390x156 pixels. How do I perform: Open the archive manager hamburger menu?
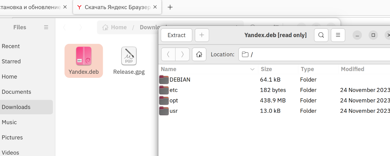(x=338, y=35)
